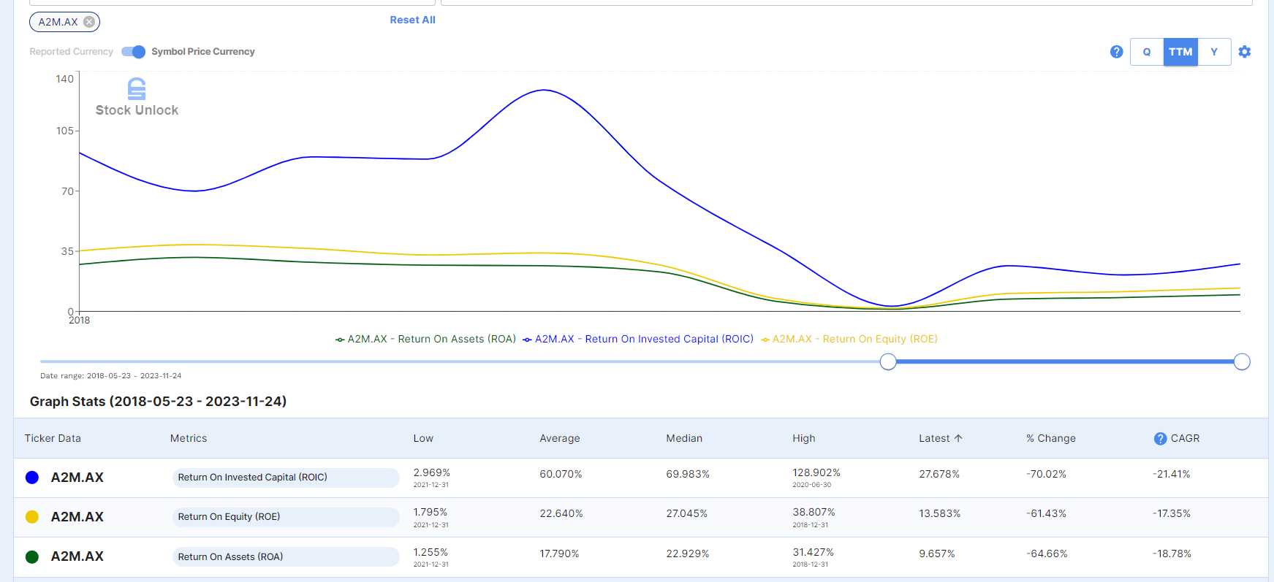The width and height of the screenshot is (1274, 582).
Task: Click ROA median value 22.929%
Action: (688, 554)
